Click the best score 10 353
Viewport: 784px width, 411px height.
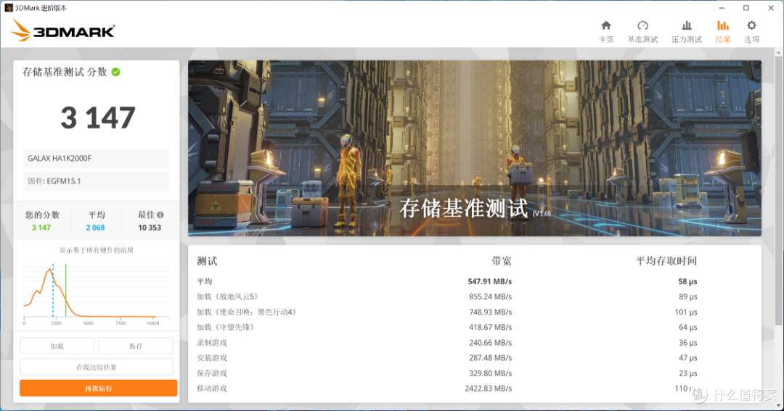pos(150,227)
